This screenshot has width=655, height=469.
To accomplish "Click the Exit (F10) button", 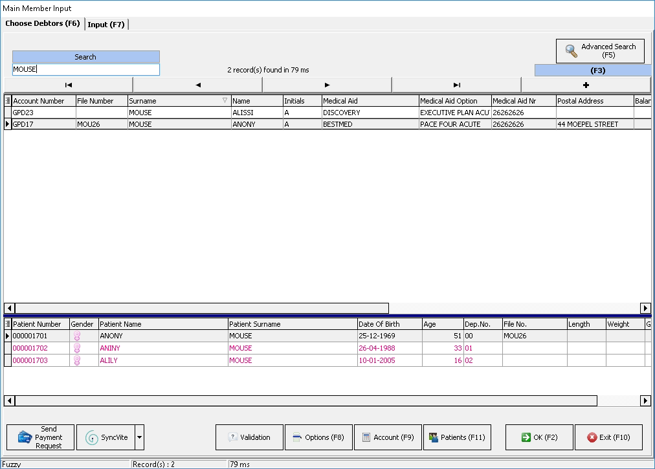I will 608,437.
